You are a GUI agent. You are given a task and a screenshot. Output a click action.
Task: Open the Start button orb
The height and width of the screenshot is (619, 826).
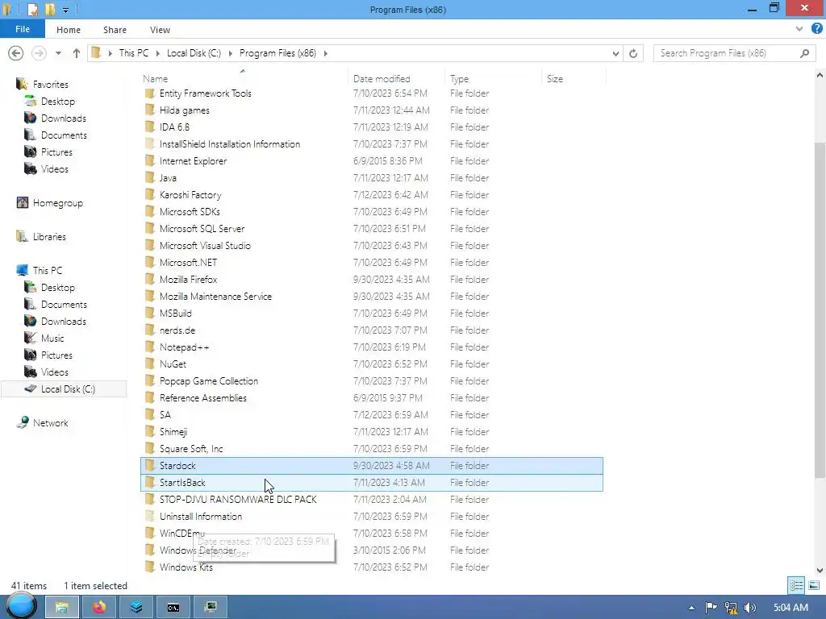(21, 606)
